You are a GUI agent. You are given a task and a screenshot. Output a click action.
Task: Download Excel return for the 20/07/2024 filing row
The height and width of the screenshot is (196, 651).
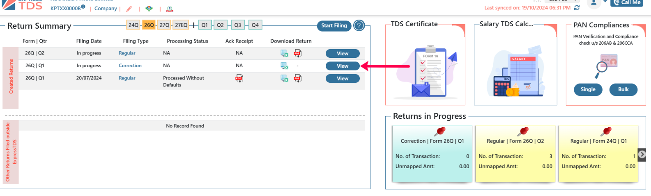coord(284,78)
